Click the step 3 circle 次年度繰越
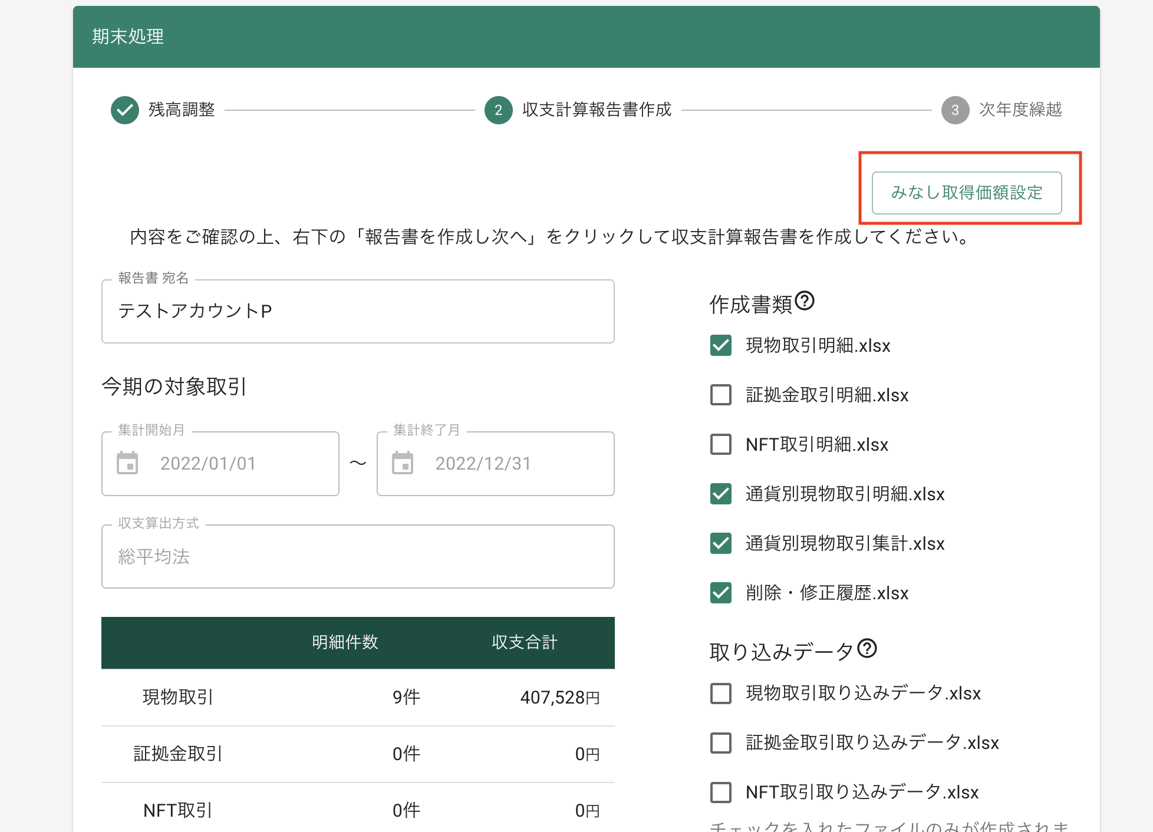The width and height of the screenshot is (1153, 832). [x=956, y=110]
